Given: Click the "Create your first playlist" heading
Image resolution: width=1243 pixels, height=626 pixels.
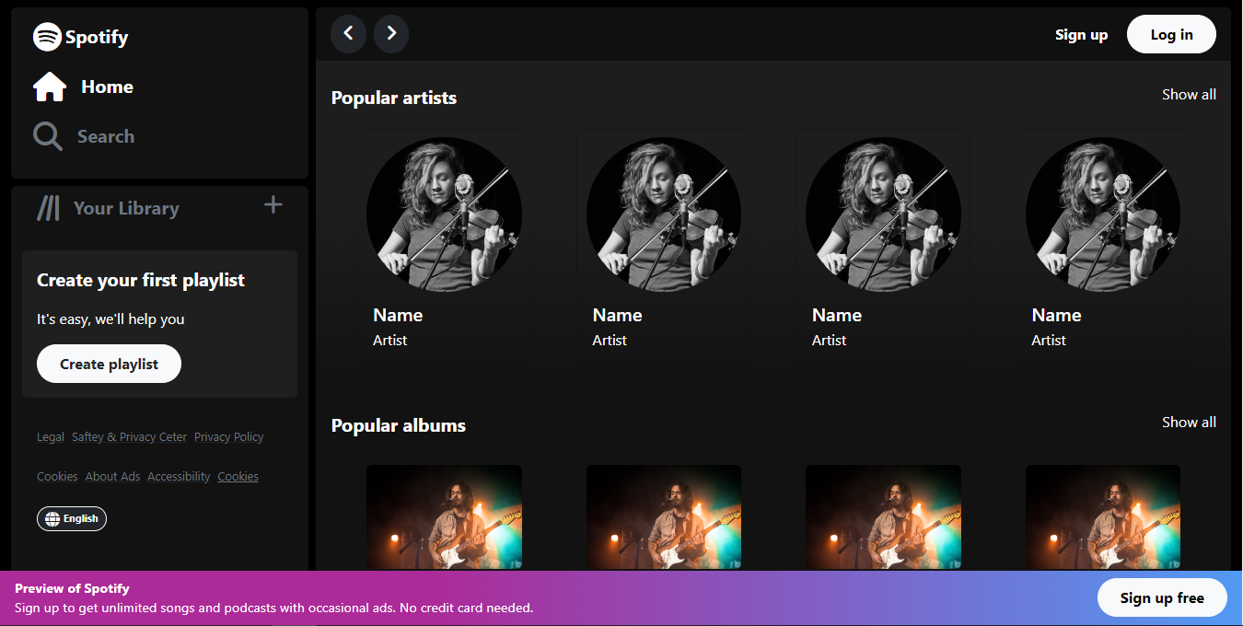Looking at the screenshot, I should coord(141,281).
